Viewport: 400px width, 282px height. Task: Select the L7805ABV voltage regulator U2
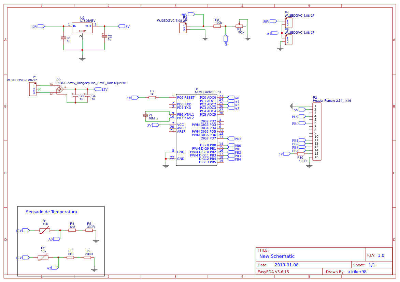pos(82,28)
